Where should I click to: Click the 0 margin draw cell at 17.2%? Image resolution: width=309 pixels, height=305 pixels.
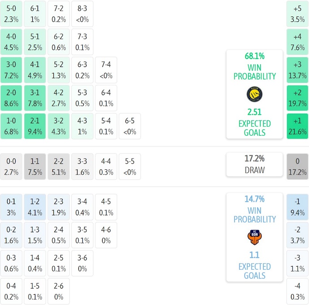297,167
